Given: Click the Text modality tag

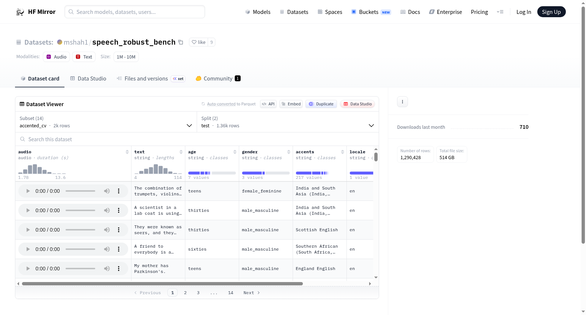Looking at the screenshot, I should point(84,57).
